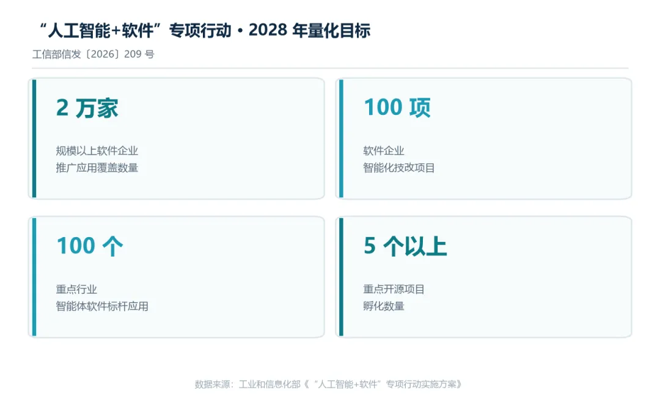
Task: Click the accent bar of the 5 个以上 card
Action: point(342,277)
